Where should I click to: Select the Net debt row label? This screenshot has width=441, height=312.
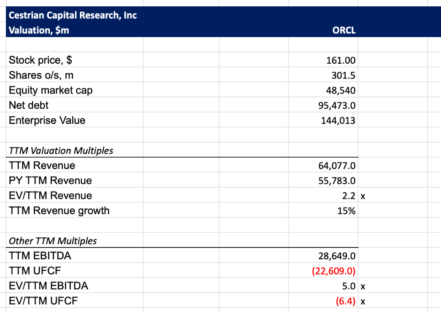coord(29,105)
